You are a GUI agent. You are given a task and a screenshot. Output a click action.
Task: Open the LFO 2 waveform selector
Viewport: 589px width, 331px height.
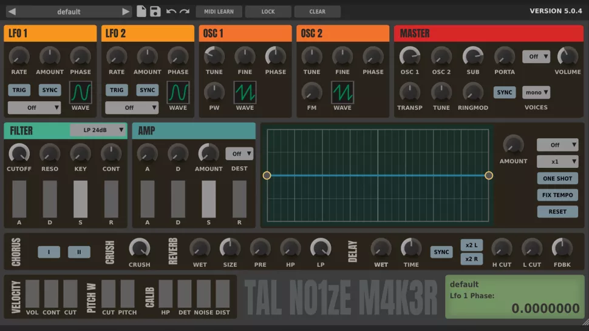[x=178, y=92]
